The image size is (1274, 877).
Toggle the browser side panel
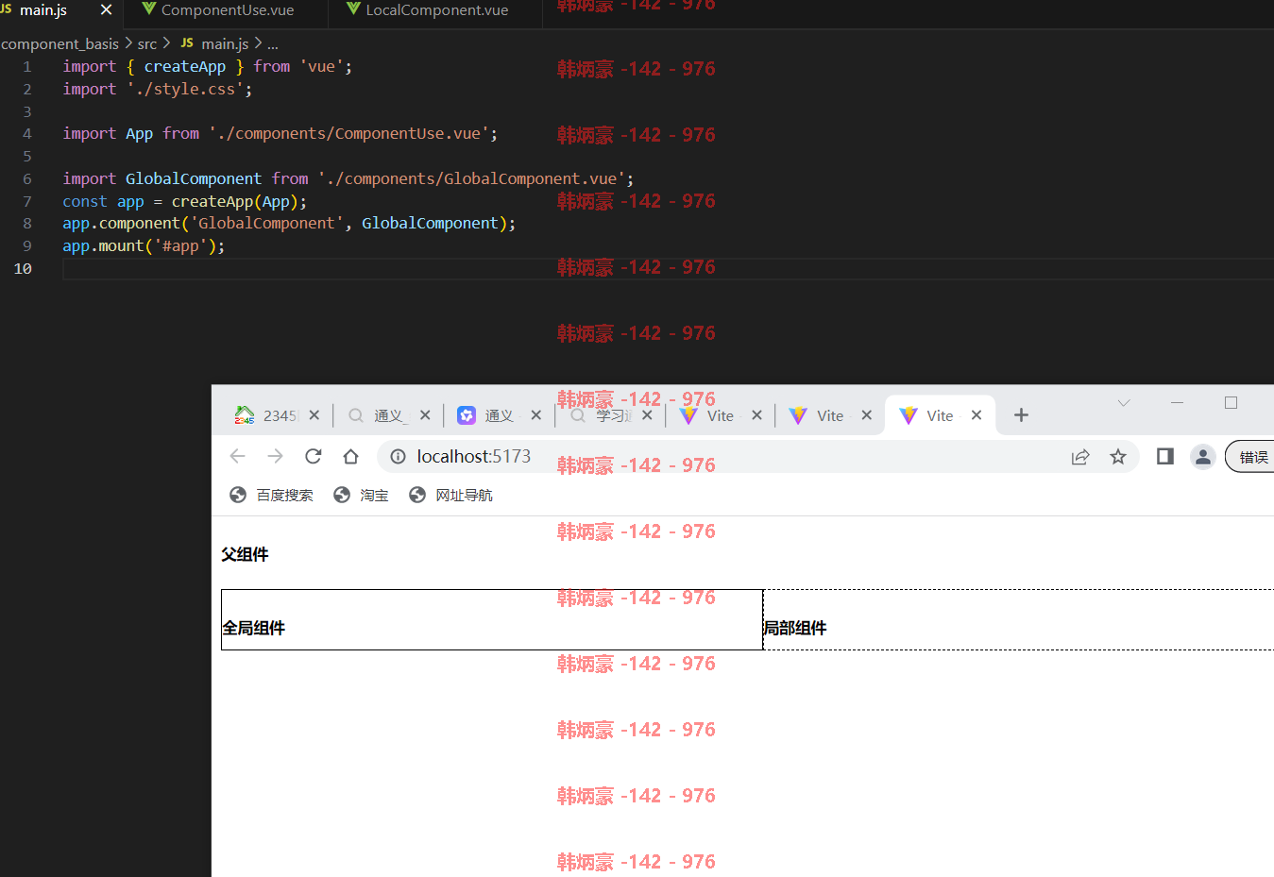coord(1165,457)
